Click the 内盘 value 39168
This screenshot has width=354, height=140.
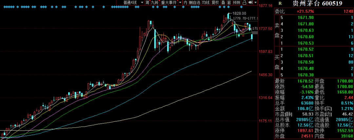[347, 136]
